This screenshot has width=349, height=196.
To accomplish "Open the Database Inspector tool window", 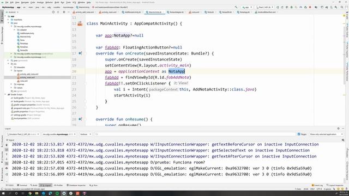I will [76, 185].
